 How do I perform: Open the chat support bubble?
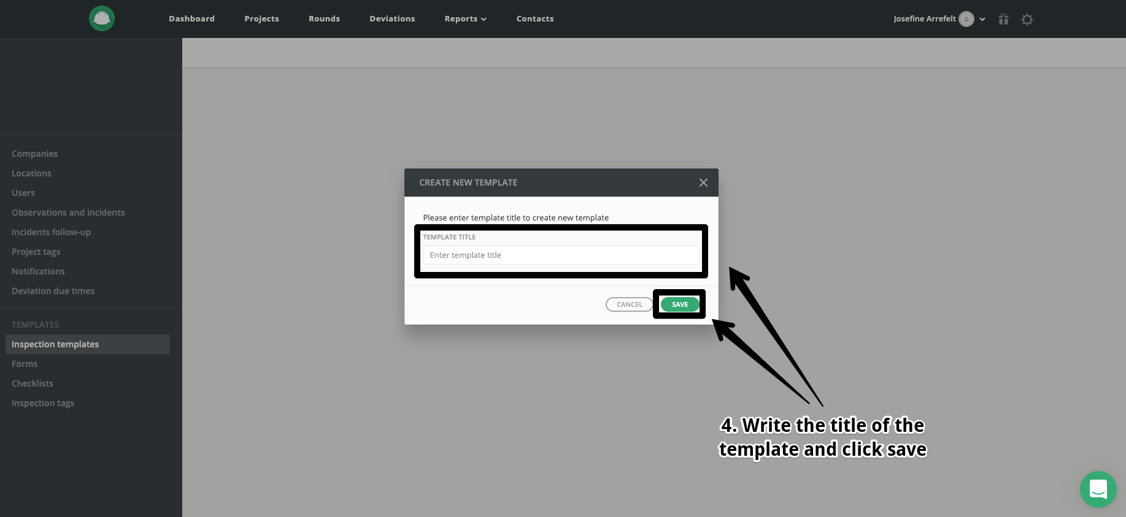pos(1098,489)
